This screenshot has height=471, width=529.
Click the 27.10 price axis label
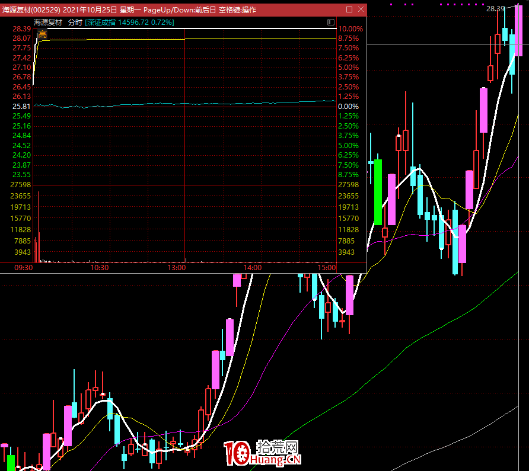(x=21, y=68)
